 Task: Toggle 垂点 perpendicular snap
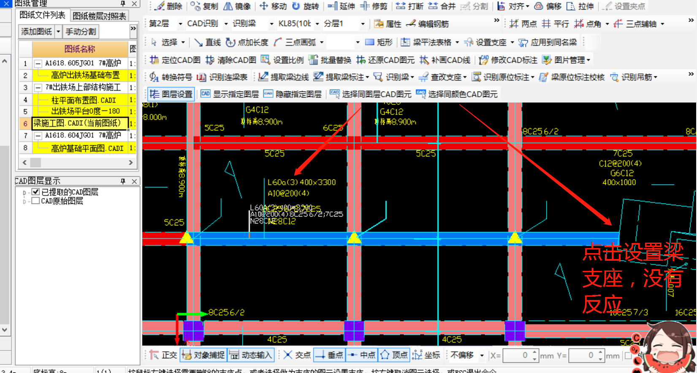pyautogui.click(x=329, y=355)
